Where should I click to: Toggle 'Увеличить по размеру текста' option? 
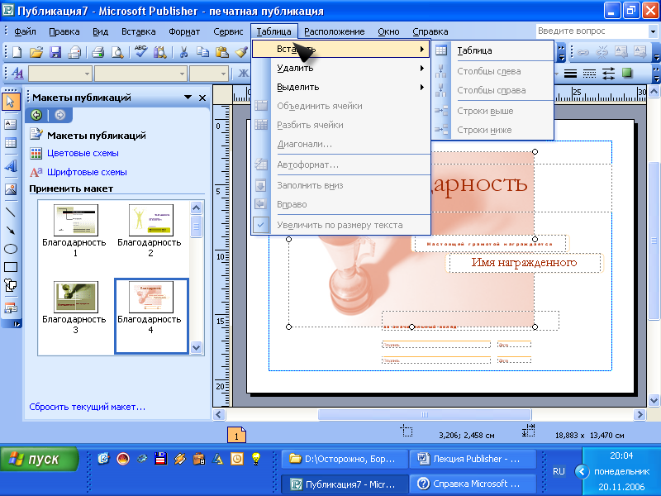340,224
